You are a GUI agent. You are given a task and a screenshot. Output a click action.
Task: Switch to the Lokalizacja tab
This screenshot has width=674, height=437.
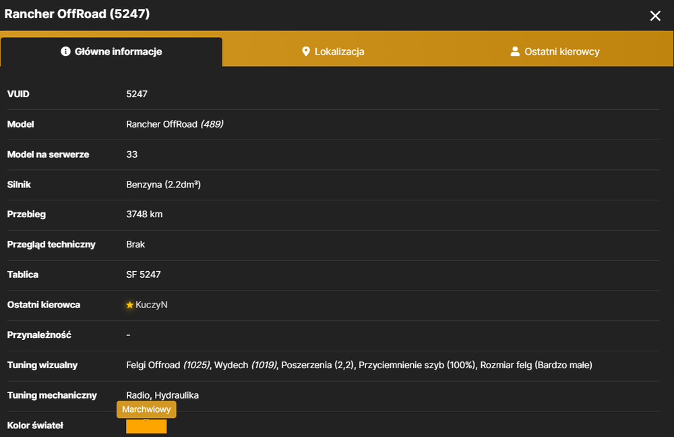333,52
